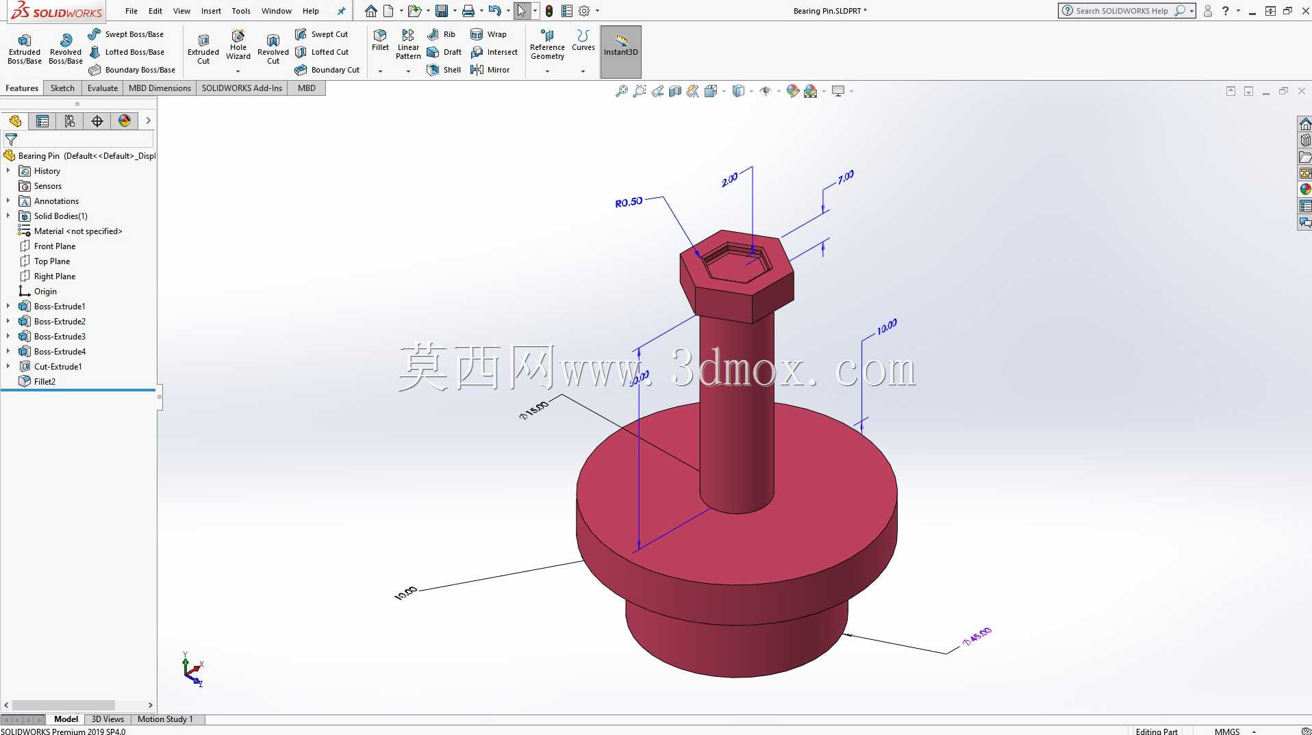This screenshot has width=1312, height=735.
Task: Select the Extruded Boss/Base tool
Action: tap(25, 49)
